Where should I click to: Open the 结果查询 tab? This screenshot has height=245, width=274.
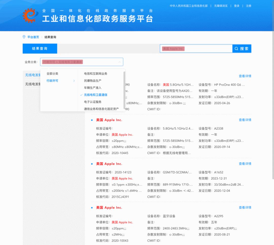tap(40, 48)
